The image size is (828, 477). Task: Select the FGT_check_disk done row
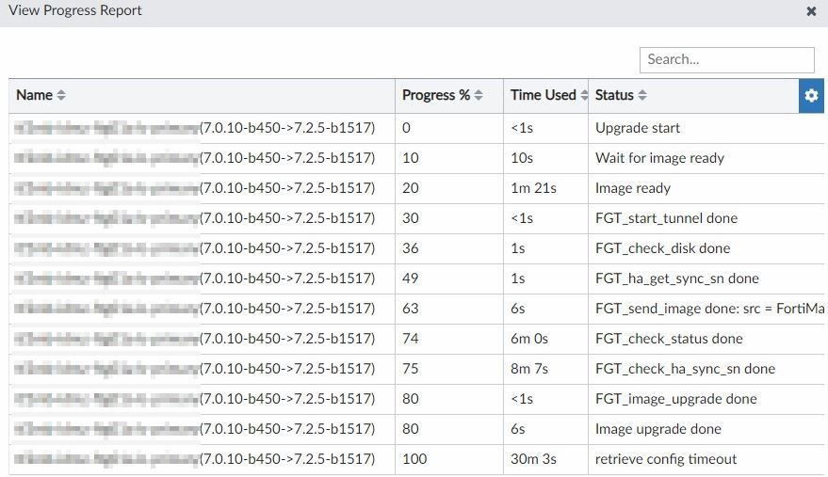[662, 248]
